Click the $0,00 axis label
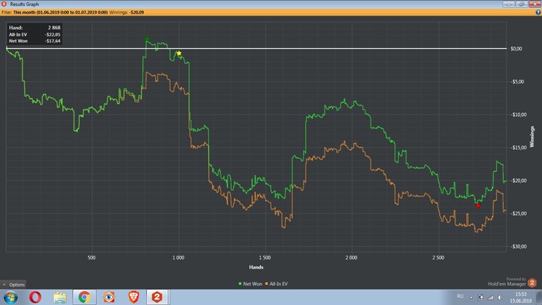 pyautogui.click(x=516, y=49)
